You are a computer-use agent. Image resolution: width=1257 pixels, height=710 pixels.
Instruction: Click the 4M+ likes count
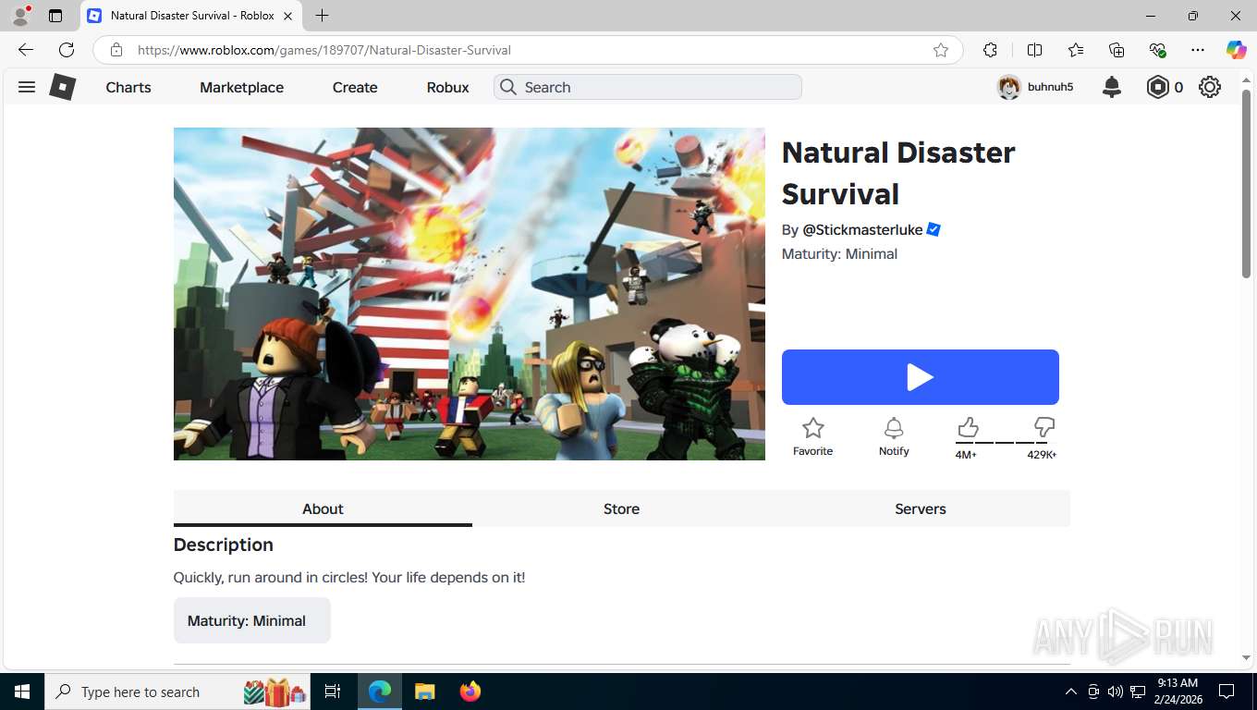point(966,455)
